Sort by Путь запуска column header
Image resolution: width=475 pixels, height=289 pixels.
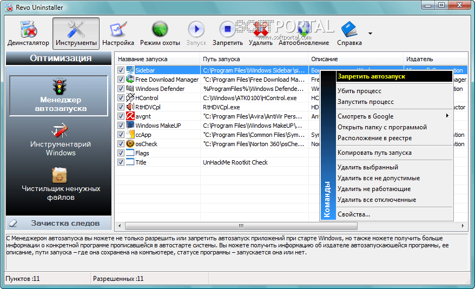click(x=254, y=59)
